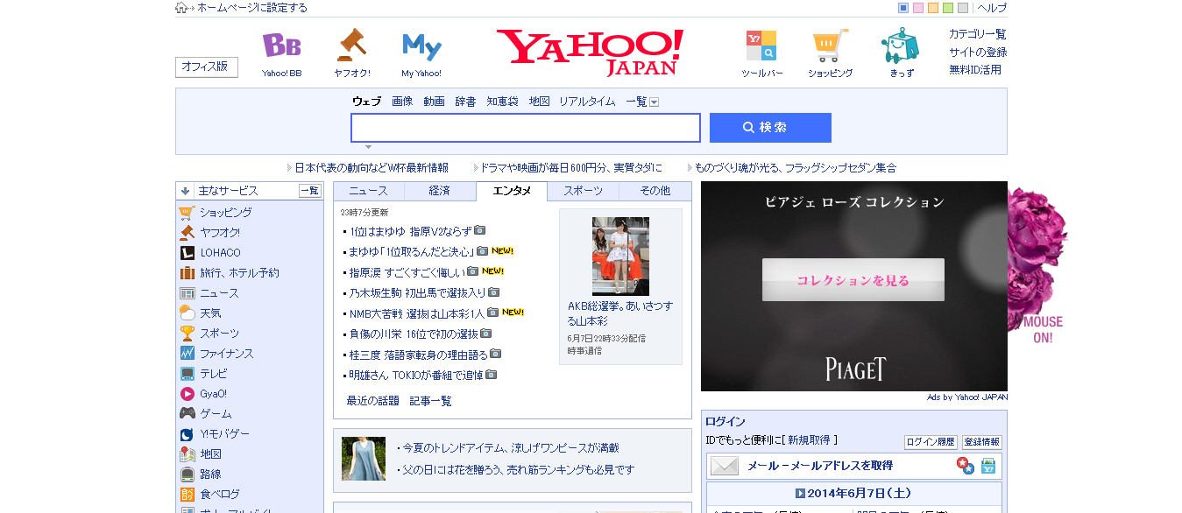Open the 新規取得 link

[x=810, y=439]
